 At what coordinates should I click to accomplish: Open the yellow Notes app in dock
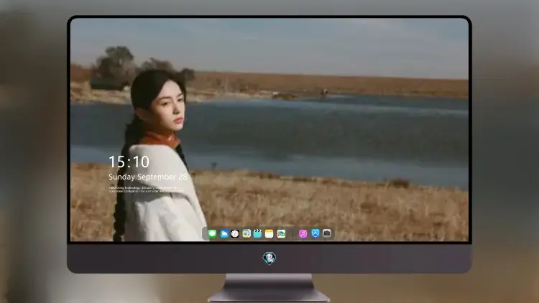click(x=269, y=234)
